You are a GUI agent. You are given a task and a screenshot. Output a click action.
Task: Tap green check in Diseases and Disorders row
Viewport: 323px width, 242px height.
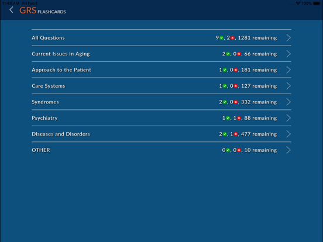tap(225, 134)
